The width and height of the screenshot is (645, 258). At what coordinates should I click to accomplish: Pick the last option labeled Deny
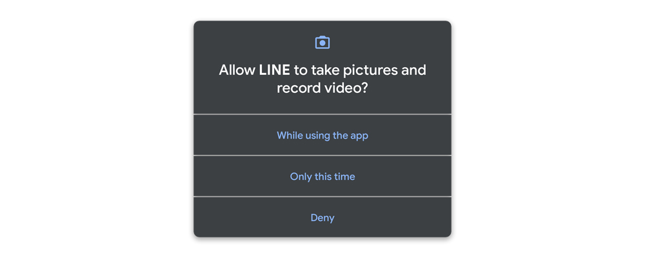(x=322, y=217)
